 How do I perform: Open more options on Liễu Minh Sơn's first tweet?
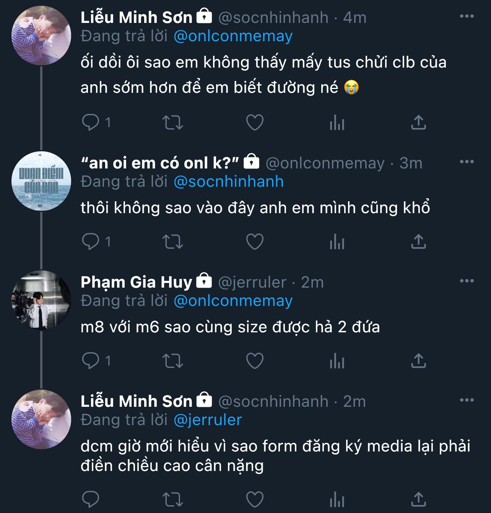(467, 16)
